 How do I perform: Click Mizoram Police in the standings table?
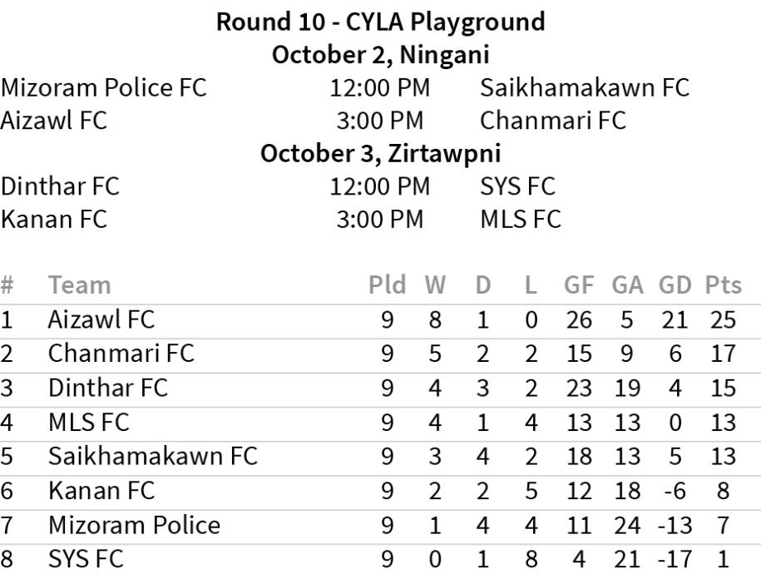[134, 526]
